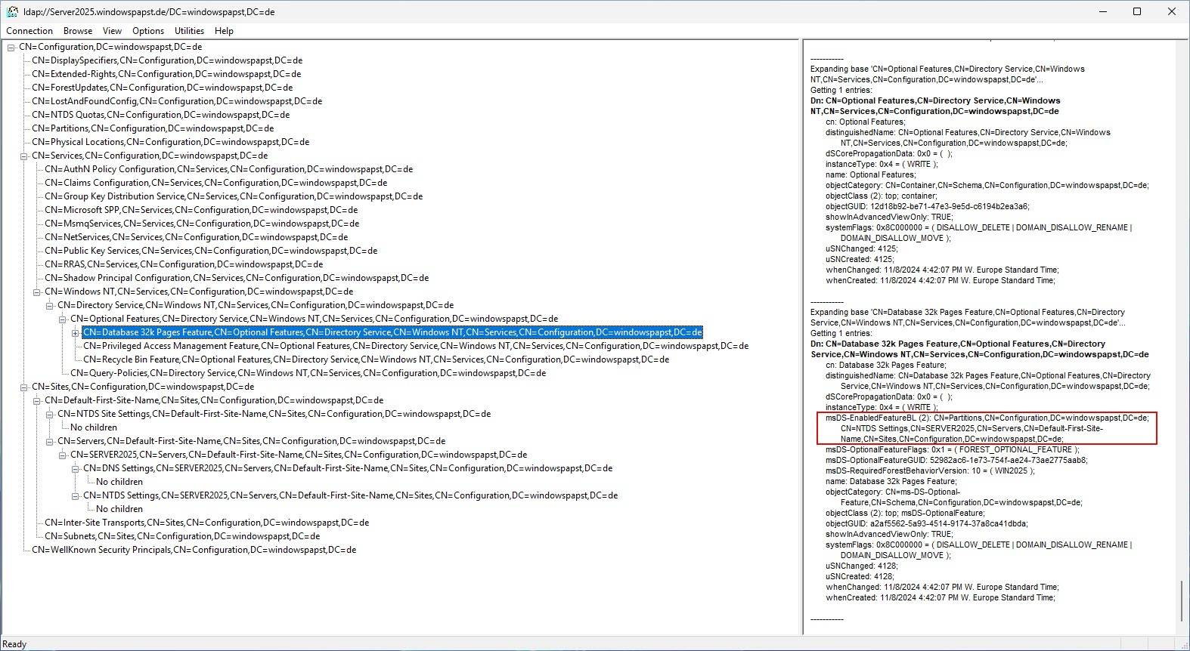Open the Browse menu

pos(78,31)
